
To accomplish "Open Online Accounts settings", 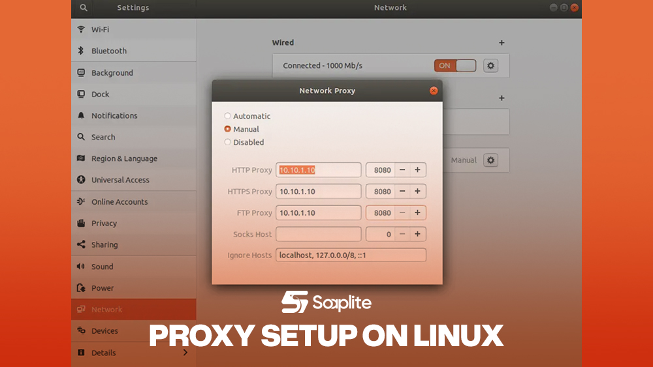I will (134, 201).
